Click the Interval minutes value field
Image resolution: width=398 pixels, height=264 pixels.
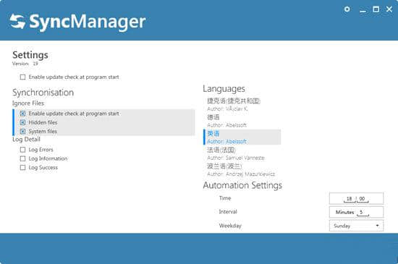(363, 212)
